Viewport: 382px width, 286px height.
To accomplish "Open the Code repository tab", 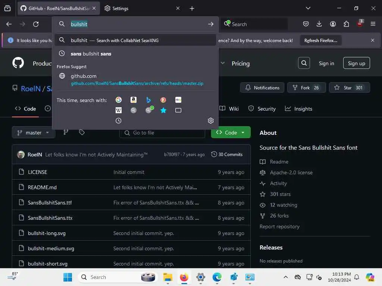I will (x=25, y=109).
